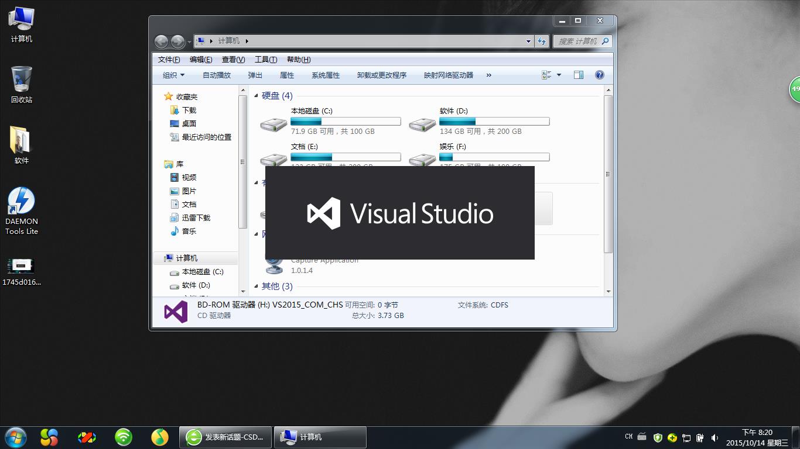Click 自动播放 in the toolbar
This screenshot has height=449, width=800.
click(x=217, y=75)
